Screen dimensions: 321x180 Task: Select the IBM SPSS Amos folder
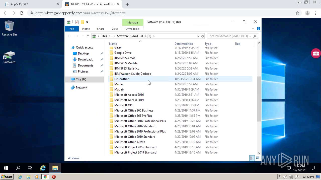125,58
